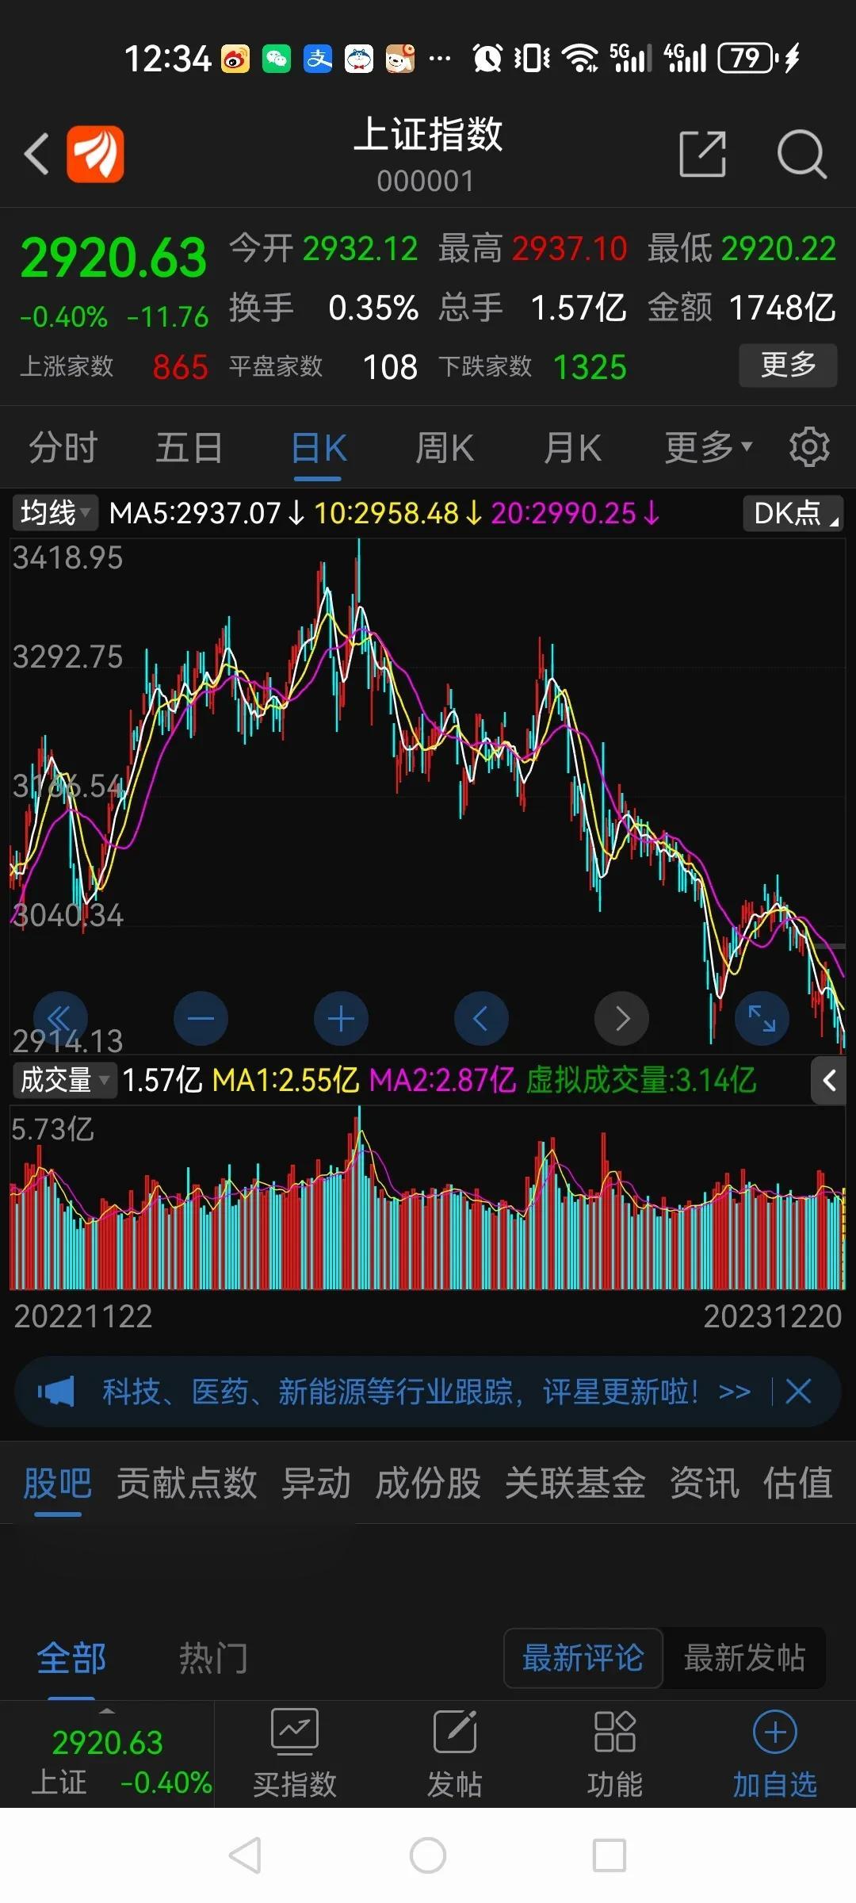Open the DK点 selector
This screenshot has width=856, height=1903.
[x=793, y=513]
